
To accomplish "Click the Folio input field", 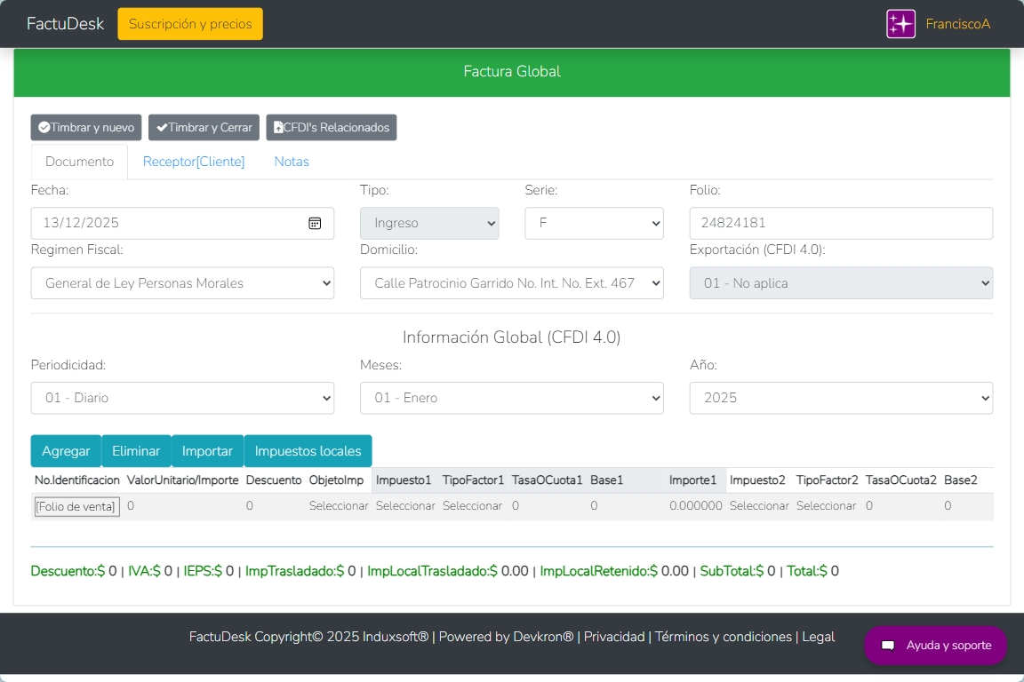I will (841, 223).
